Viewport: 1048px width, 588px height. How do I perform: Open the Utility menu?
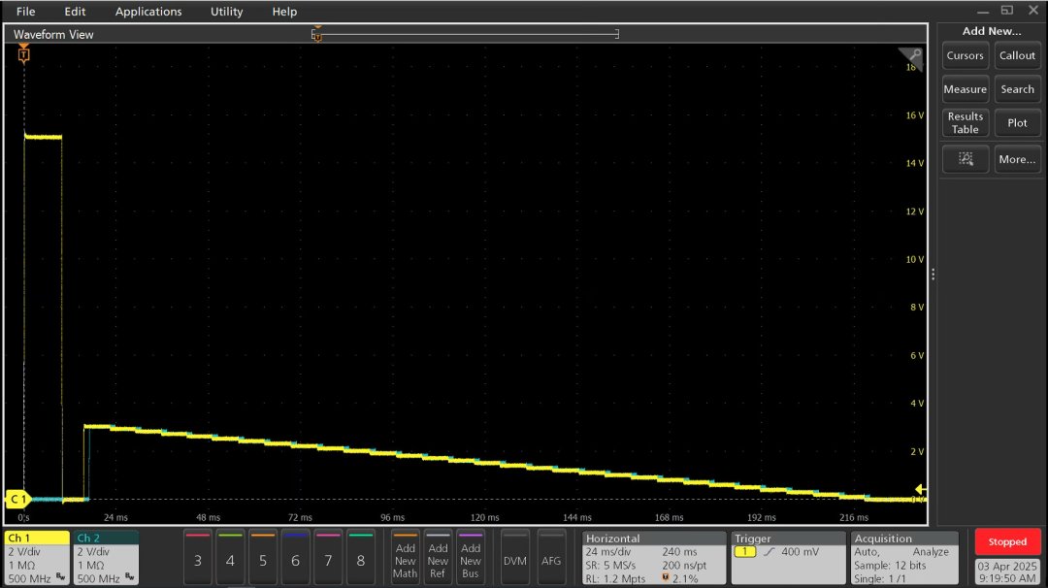[226, 11]
